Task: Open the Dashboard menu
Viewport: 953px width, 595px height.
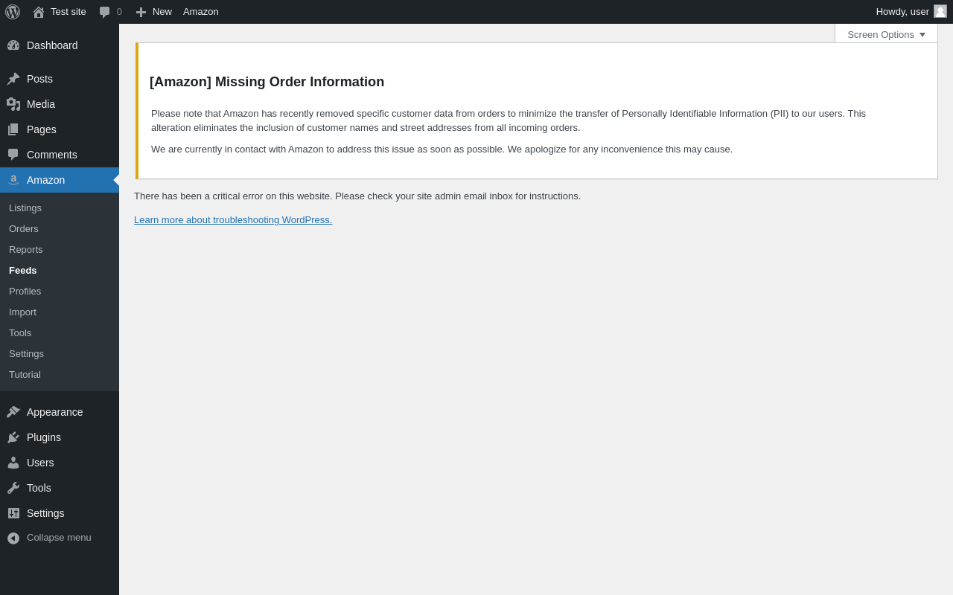Action: tap(60, 45)
